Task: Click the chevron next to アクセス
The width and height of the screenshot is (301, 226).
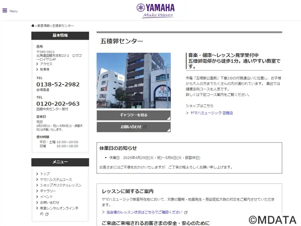Action: (x=37, y=64)
